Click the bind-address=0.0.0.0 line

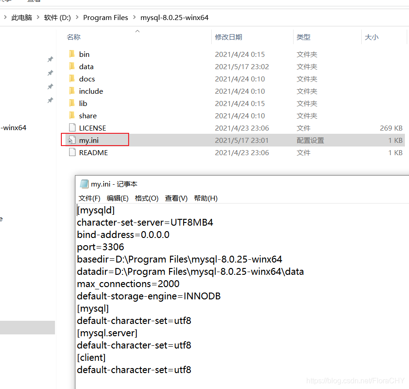(x=123, y=234)
